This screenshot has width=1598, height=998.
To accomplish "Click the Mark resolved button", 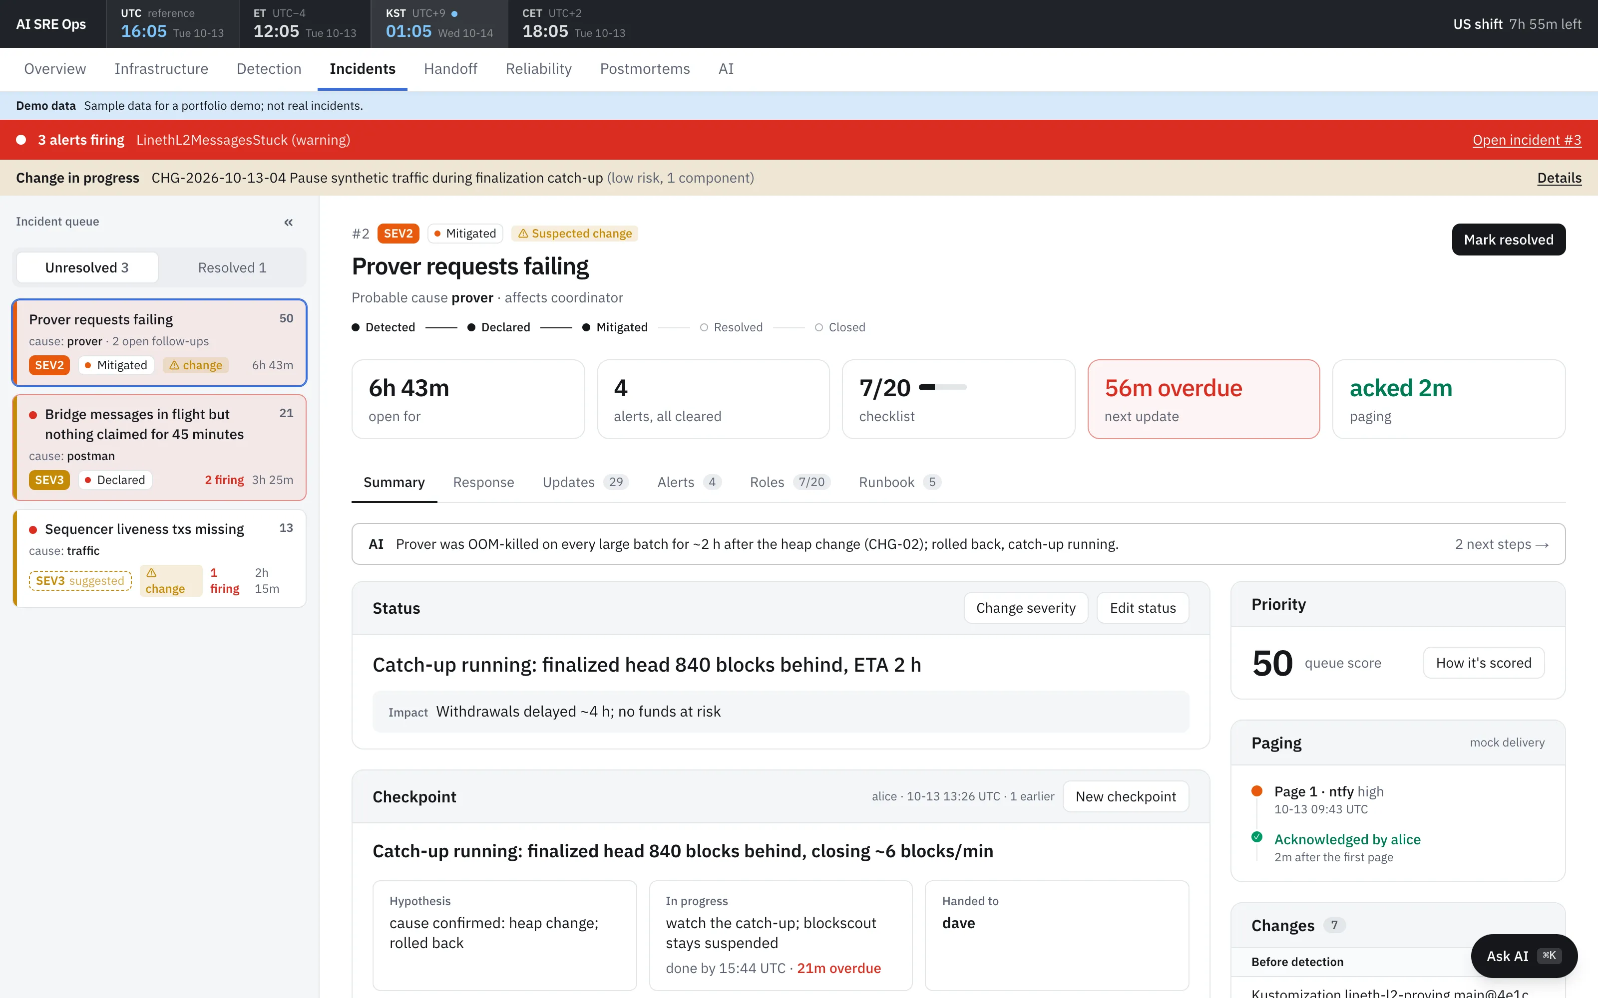I will coord(1508,240).
